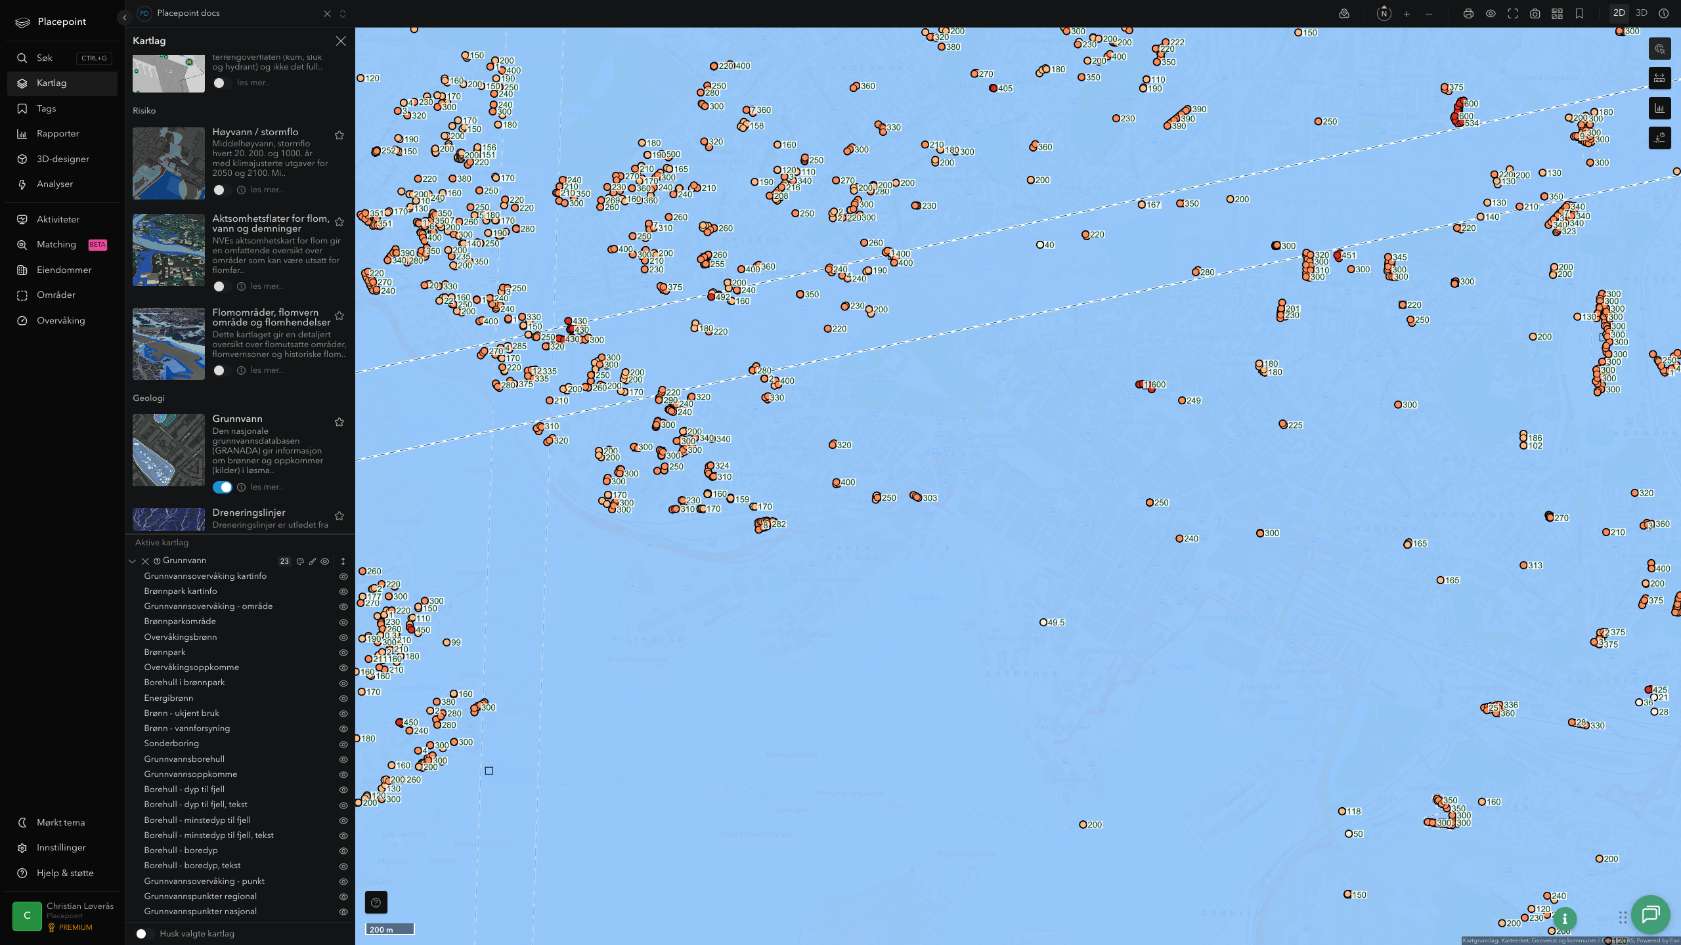Viewport: 1681px width, 945px height.
Task: Click 'les mer..' under Grunnvann description
Action: (267, 487)
